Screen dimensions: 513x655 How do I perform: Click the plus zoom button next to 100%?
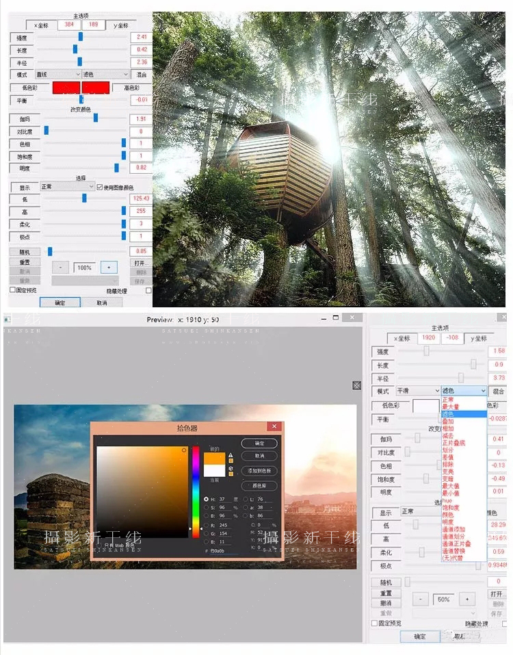pyautogui.click(x=109, y=268)
